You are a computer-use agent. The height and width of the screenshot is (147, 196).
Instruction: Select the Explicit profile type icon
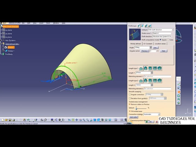[x=139, y=26]
